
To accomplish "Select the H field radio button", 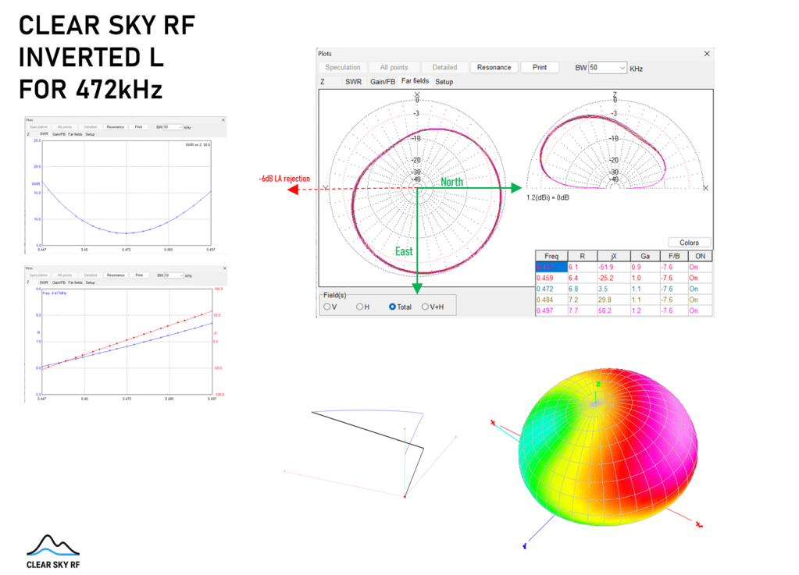I will point(360,307).
